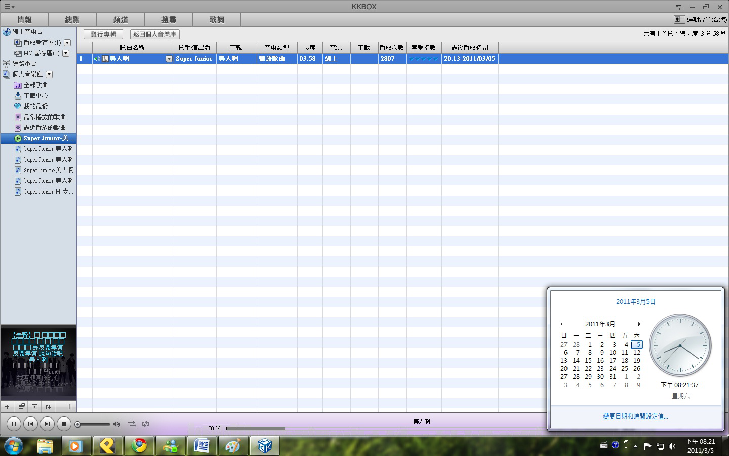The image size is (729, 456).
Task: Pause the currently playing song
Action: click(x=14, y=424)
